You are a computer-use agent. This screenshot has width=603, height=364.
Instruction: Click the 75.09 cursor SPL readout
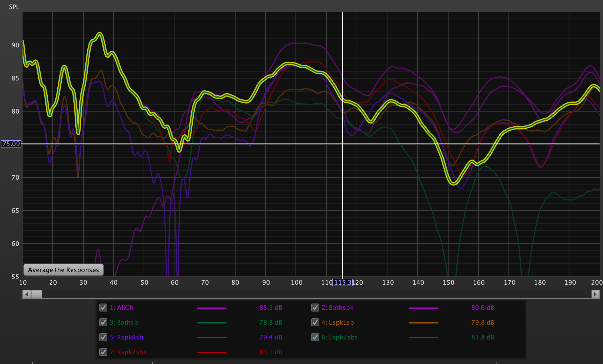click(x=11, y=144)
